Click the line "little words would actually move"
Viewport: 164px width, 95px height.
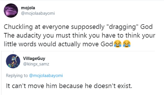coord(58,44)
